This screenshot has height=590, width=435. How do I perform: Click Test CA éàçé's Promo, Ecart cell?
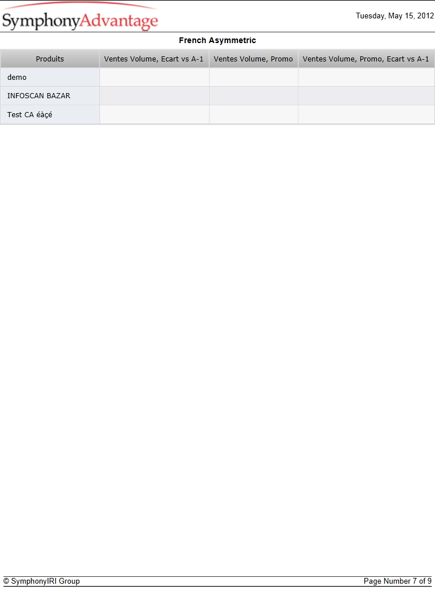pyautogui.click(x=367, y=114)
